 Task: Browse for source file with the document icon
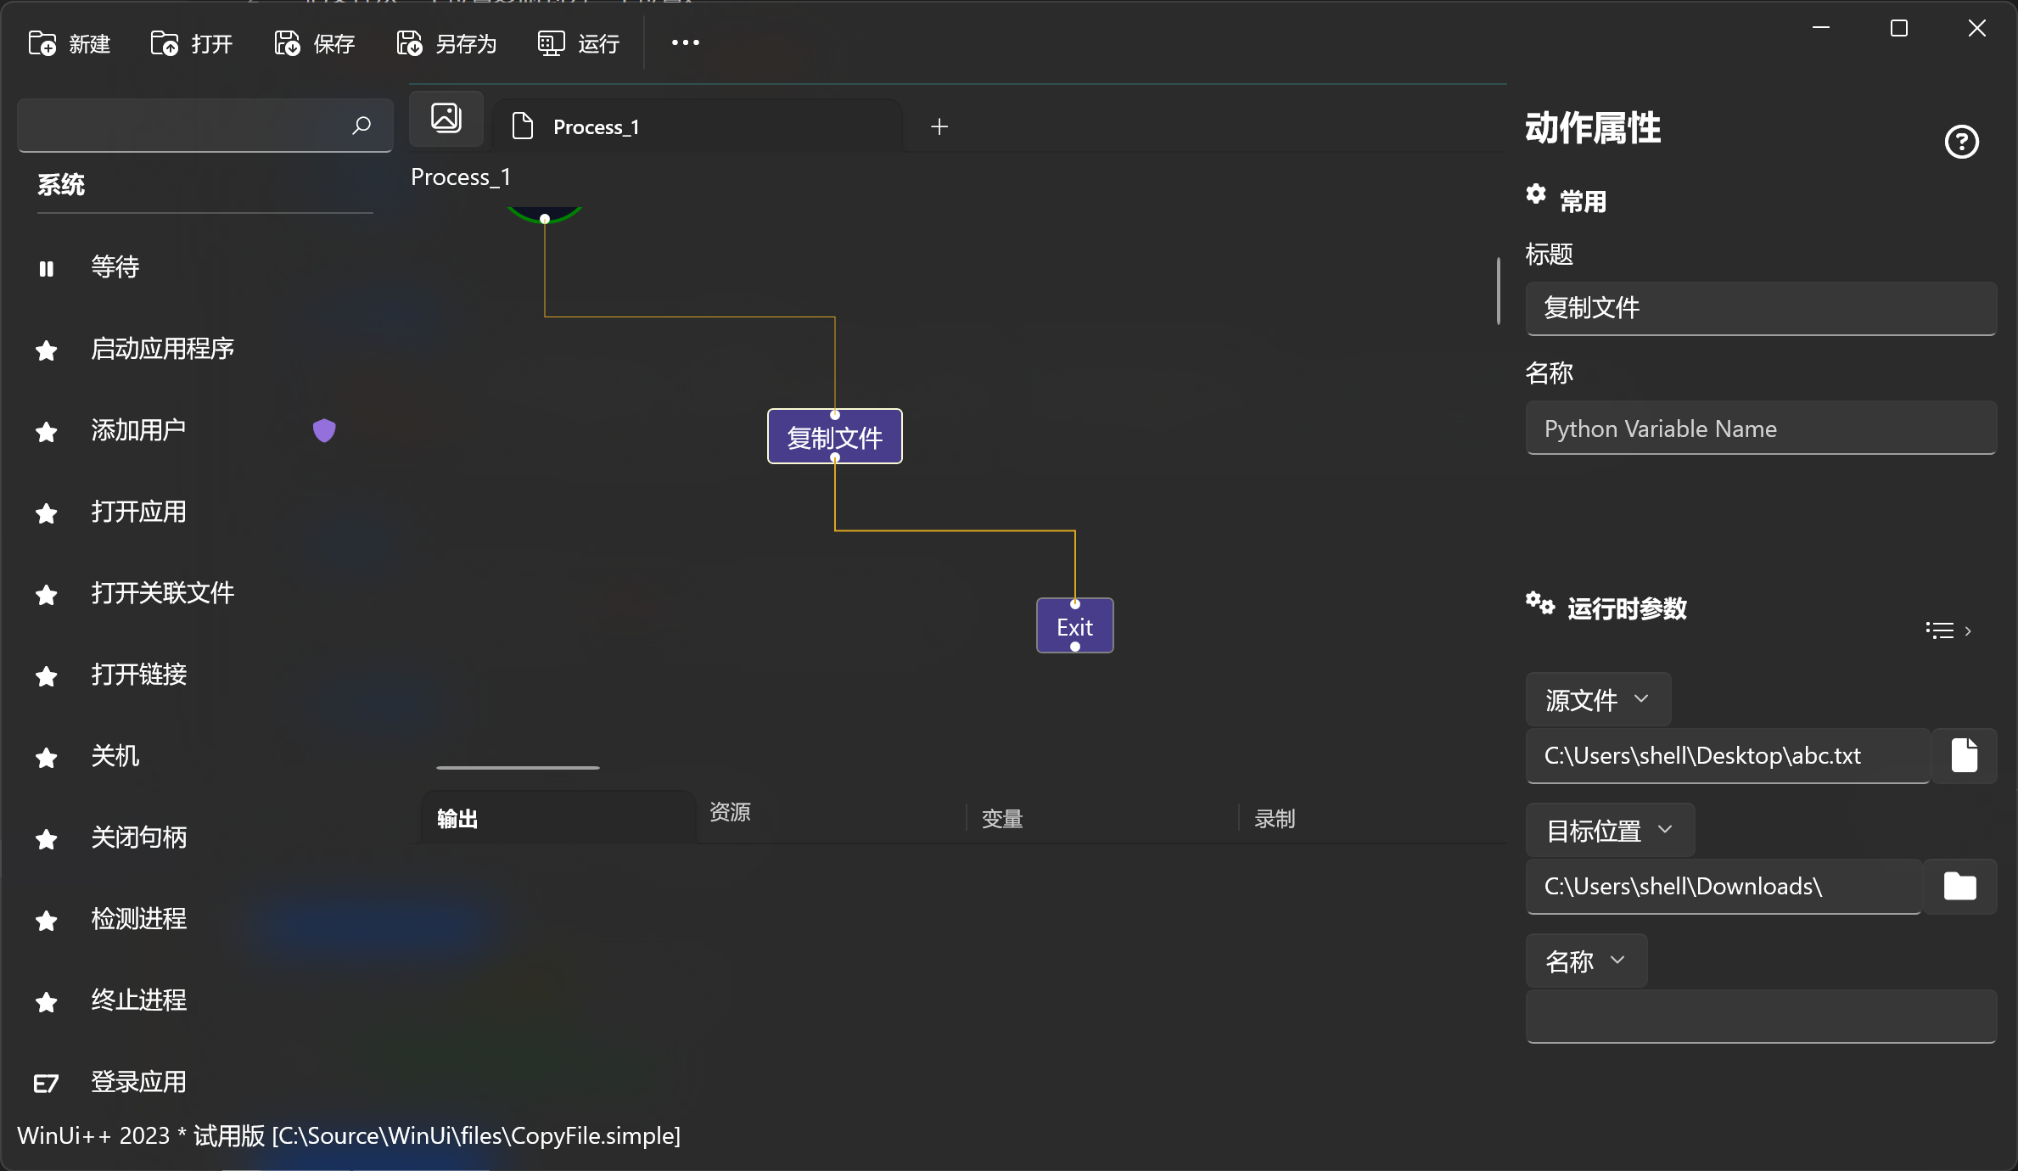[1964, 755]
